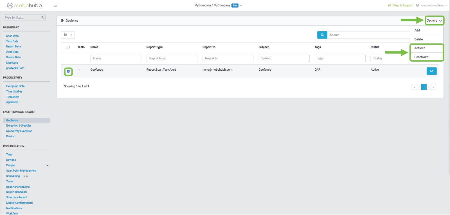Click the edit icon for Geofence row
This screenshot has height=215, width=450.
tap(431, 71)
